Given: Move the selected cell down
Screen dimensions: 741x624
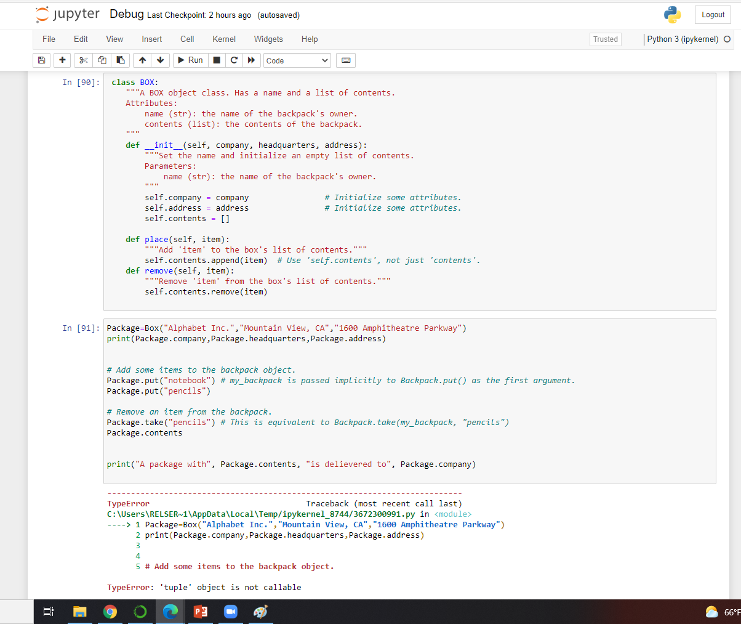Looking at the screenshot, I should click(160, 60).
